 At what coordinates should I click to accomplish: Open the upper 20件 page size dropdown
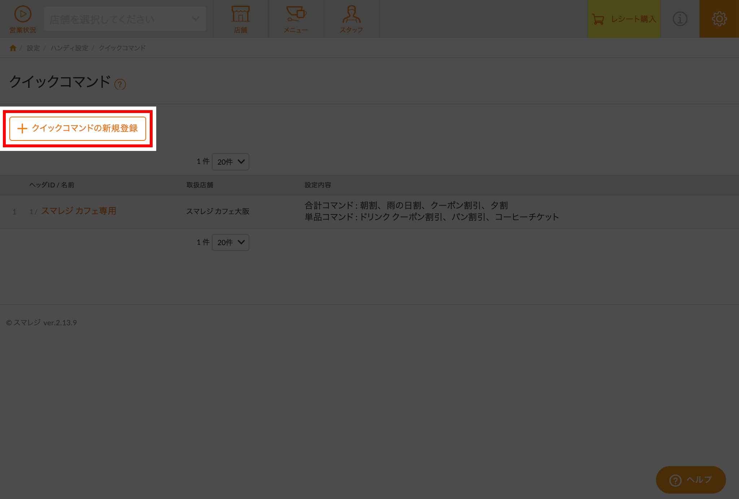coord(231,162)
